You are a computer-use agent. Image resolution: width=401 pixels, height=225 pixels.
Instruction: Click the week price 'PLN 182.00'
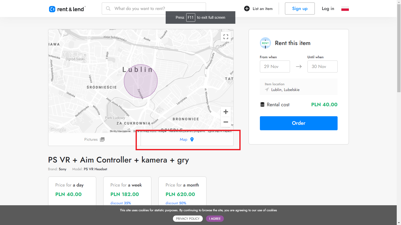[x=125, y=194]
